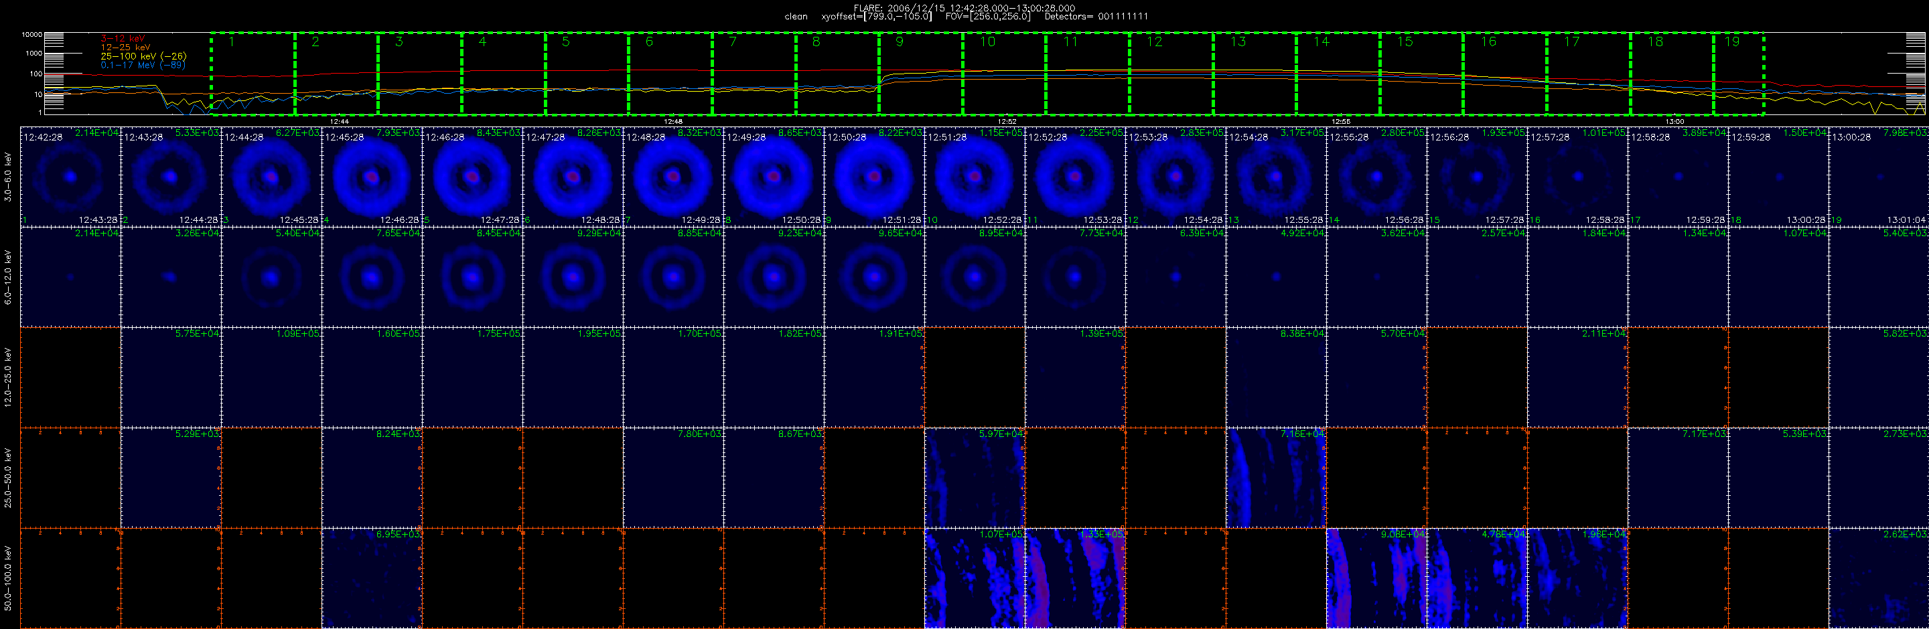
Task: Open the 25.0-50.0 keV image labeled 5.29E+03
Action: (x=171, y=477)
